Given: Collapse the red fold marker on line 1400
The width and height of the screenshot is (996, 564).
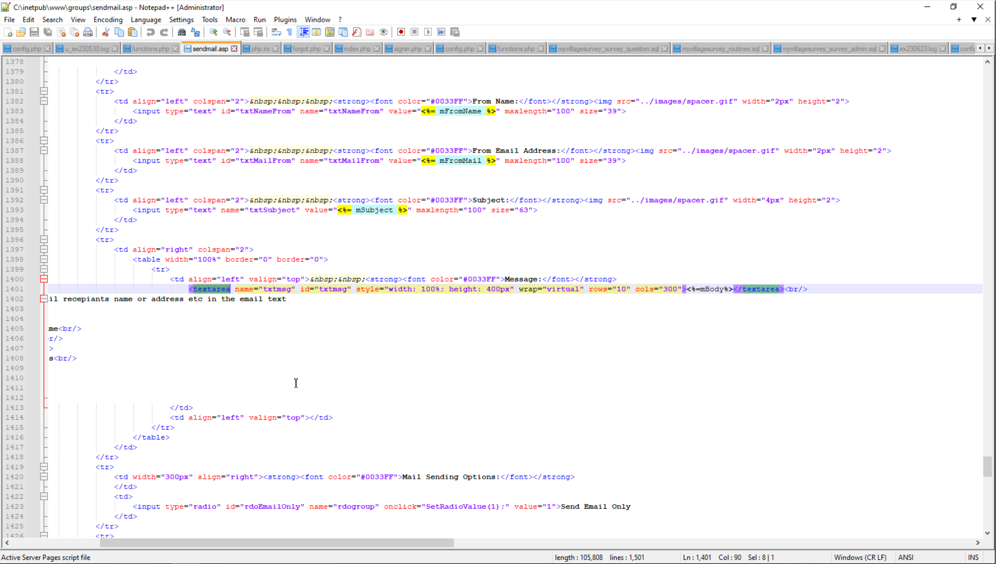Looking at the screenshot, I should point(44,279).
